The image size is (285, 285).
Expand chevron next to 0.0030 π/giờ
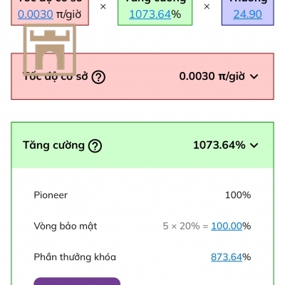[x=254, y=77]
